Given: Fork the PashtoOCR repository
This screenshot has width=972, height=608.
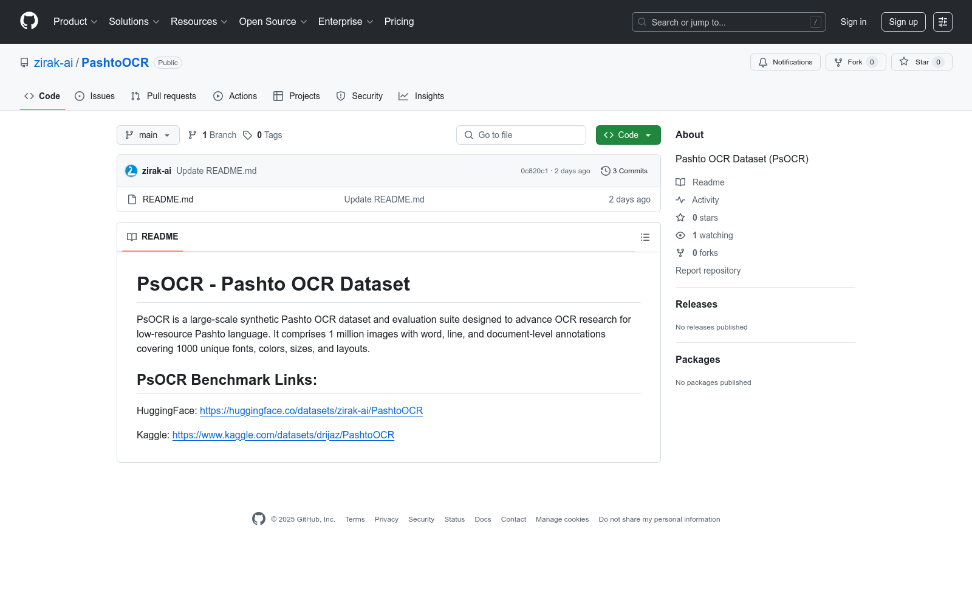Looking at the screenshot, I should point(855,62).
